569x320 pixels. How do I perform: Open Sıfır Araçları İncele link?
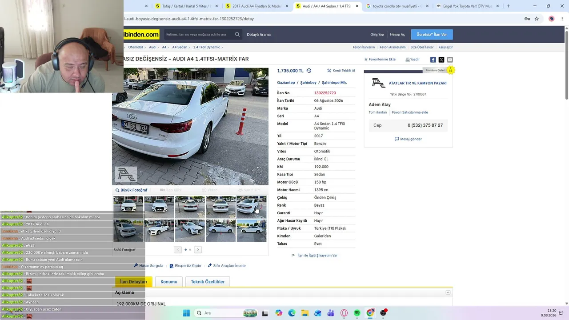(227, 266)
